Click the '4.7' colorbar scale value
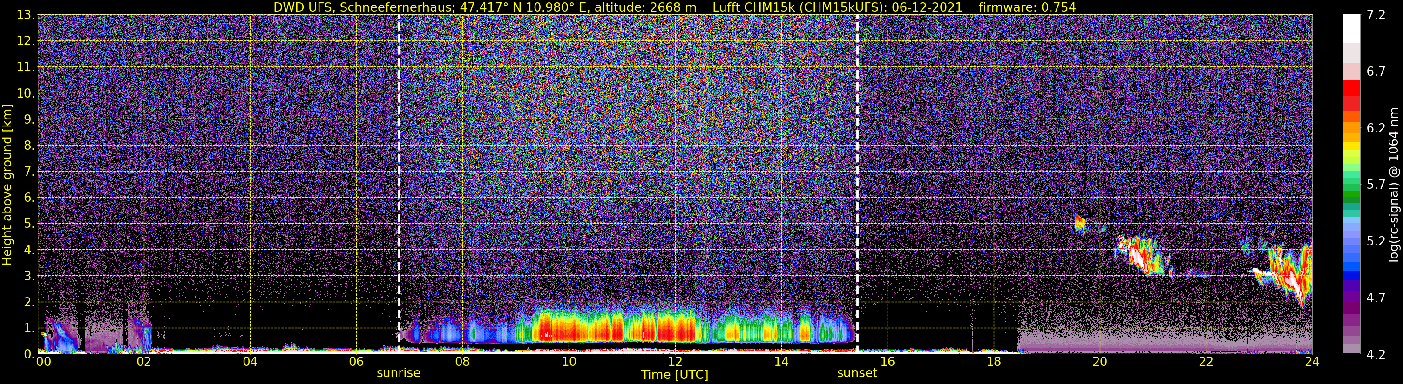The image size is (1403, 384). tap(1376, 298)
